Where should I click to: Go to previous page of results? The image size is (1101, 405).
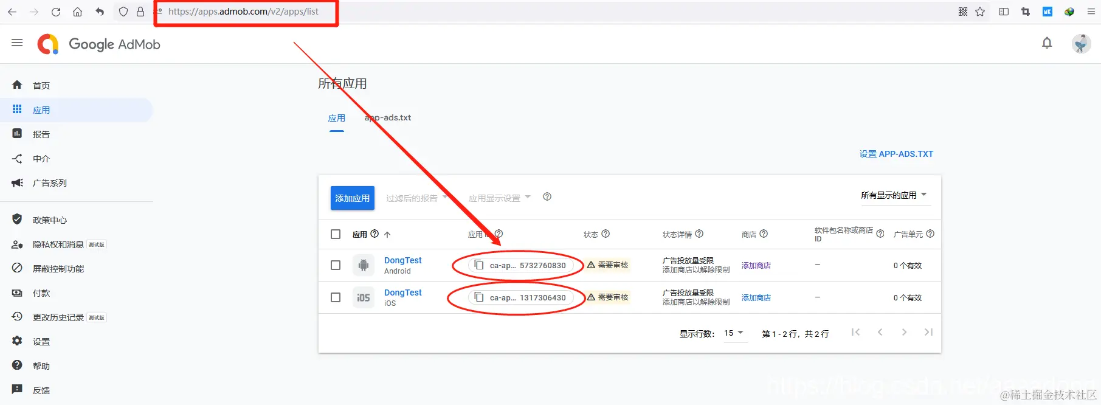coord(880,332)
